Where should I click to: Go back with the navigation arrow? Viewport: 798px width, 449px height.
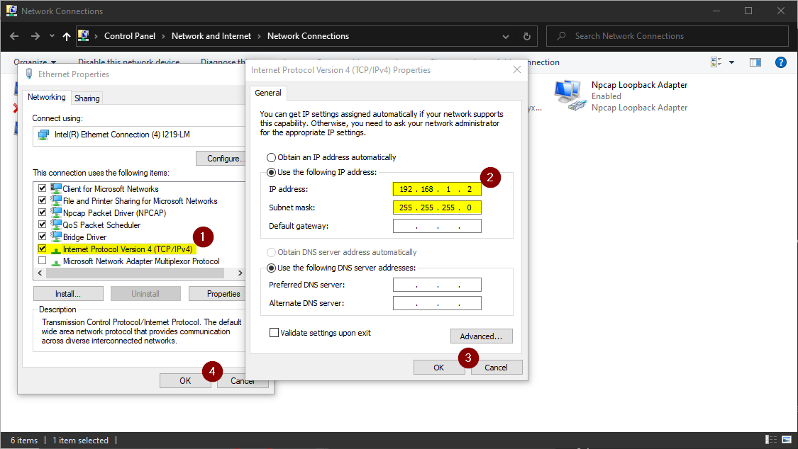14,36
